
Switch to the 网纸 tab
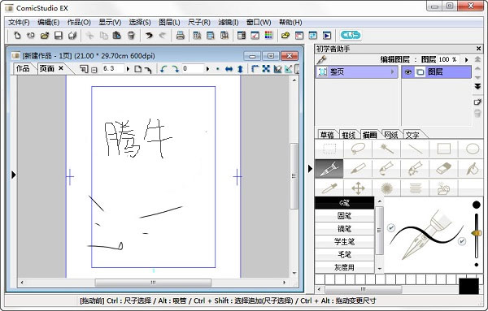(x=391, y=135)
